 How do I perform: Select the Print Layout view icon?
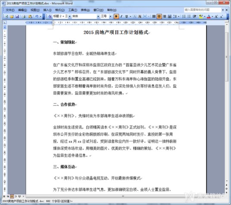[12, 196]
